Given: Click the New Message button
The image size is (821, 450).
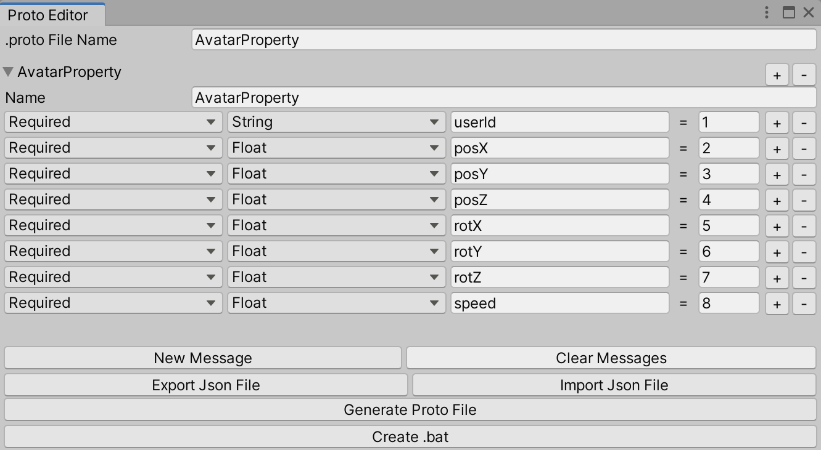Looking at the screenshot, I should tap(205, 358).
